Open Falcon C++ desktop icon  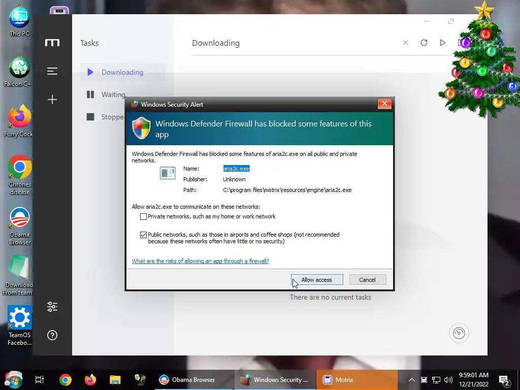coord(19,71)
